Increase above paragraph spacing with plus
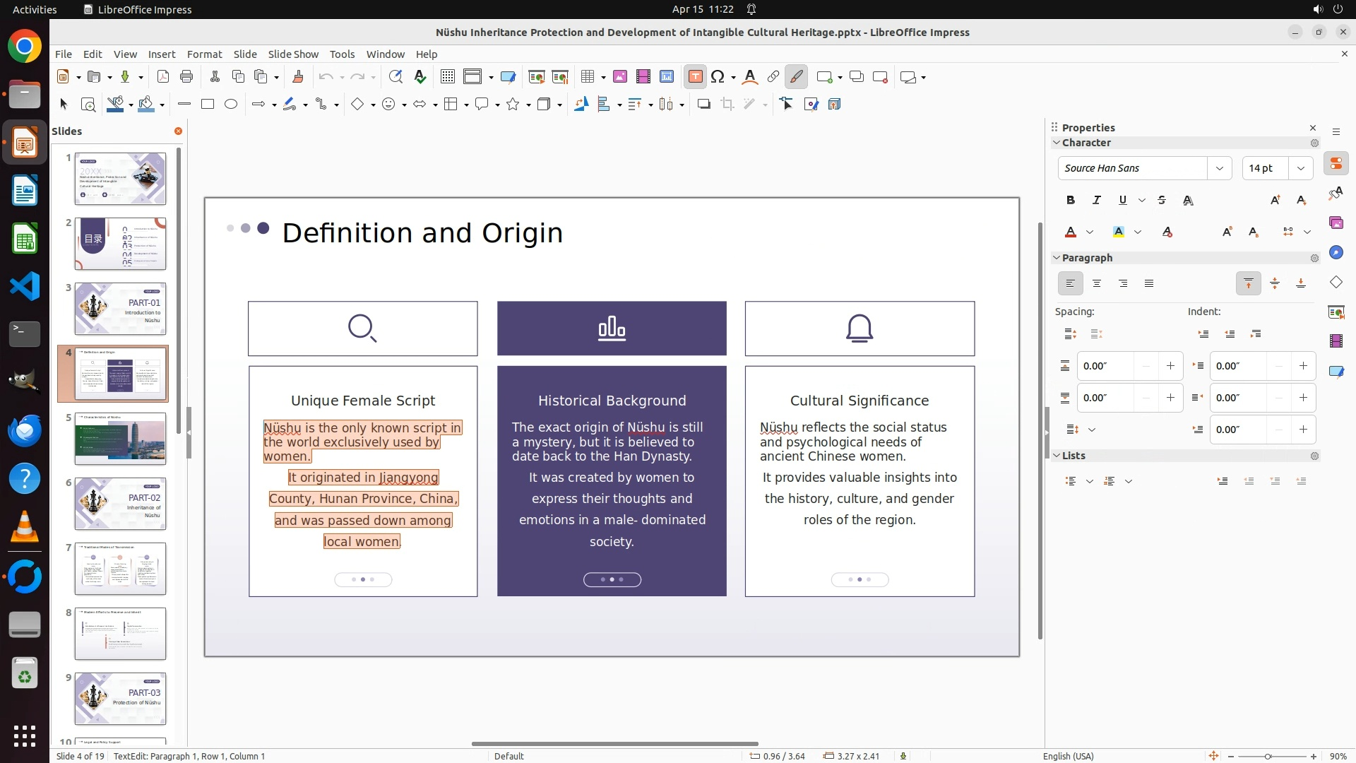The width and height of the screenshot is (1356, 763). [1170, 366]
